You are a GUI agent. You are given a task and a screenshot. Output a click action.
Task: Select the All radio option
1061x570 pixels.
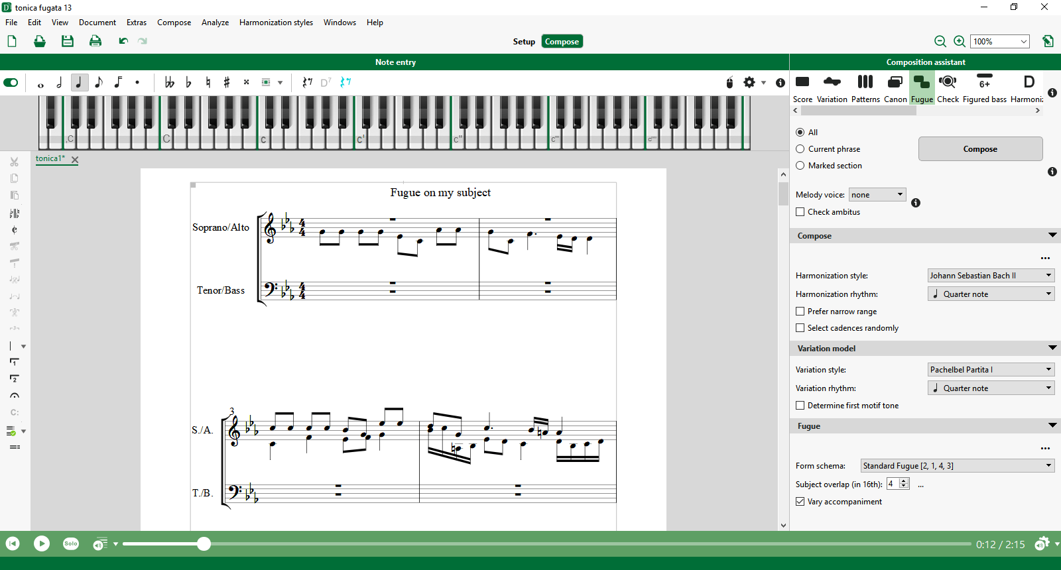coord(800,133)
